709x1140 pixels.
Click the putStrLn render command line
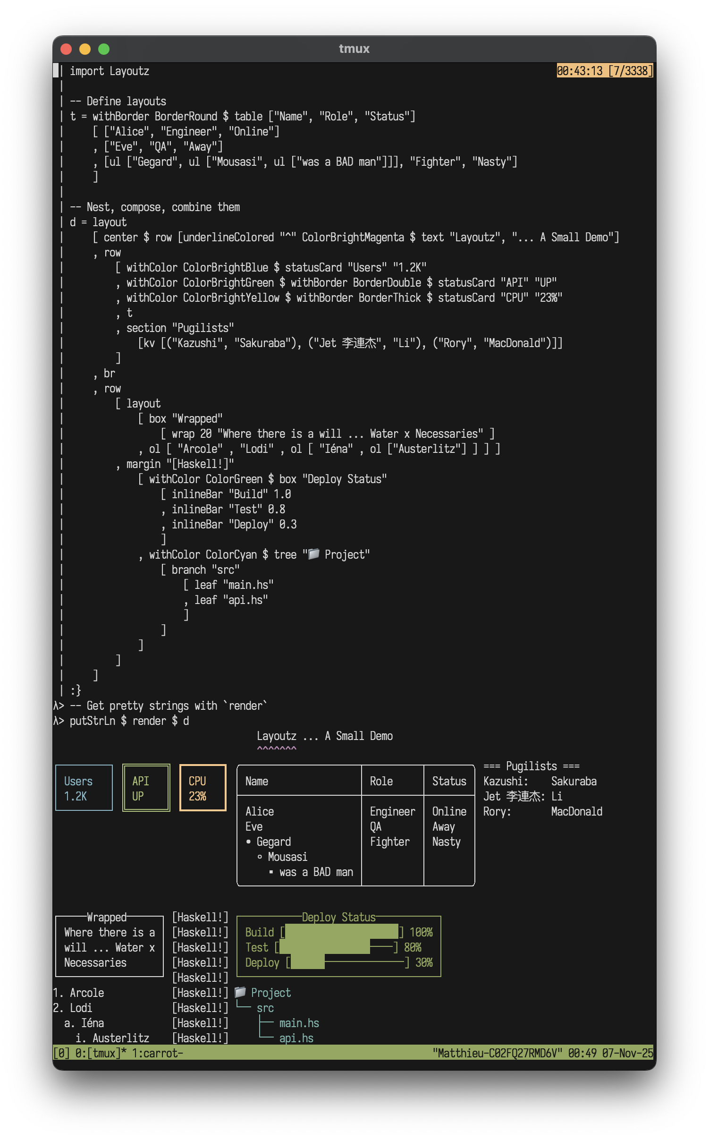pos(129,721)
